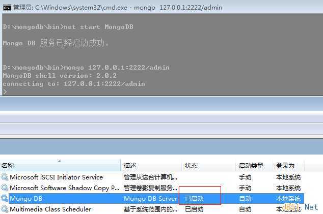This screenshot has height=214, width=323.
Task: Click 本地系统 login for Software Shadow Copy row
Action: (288, 188)
